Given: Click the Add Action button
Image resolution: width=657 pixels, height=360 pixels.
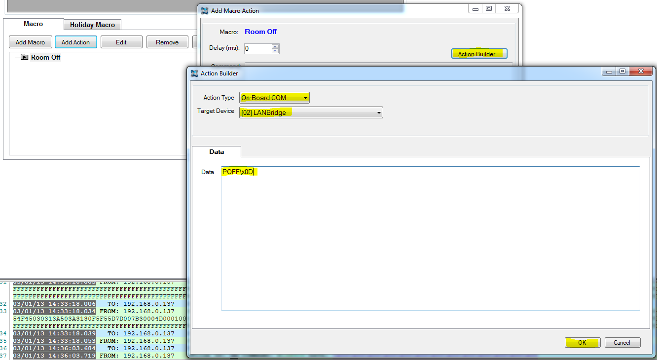Looking at the screenshot, I should click(75, 41).
